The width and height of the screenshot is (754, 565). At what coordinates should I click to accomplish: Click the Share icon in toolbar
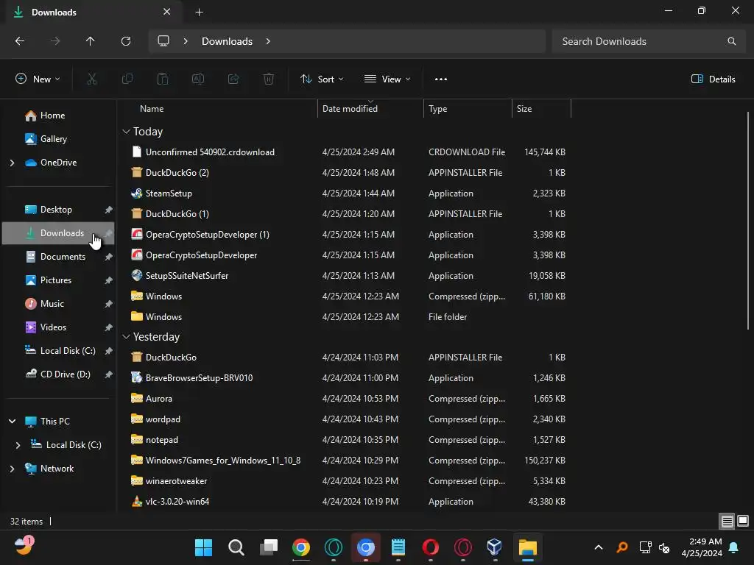(233, 79)
